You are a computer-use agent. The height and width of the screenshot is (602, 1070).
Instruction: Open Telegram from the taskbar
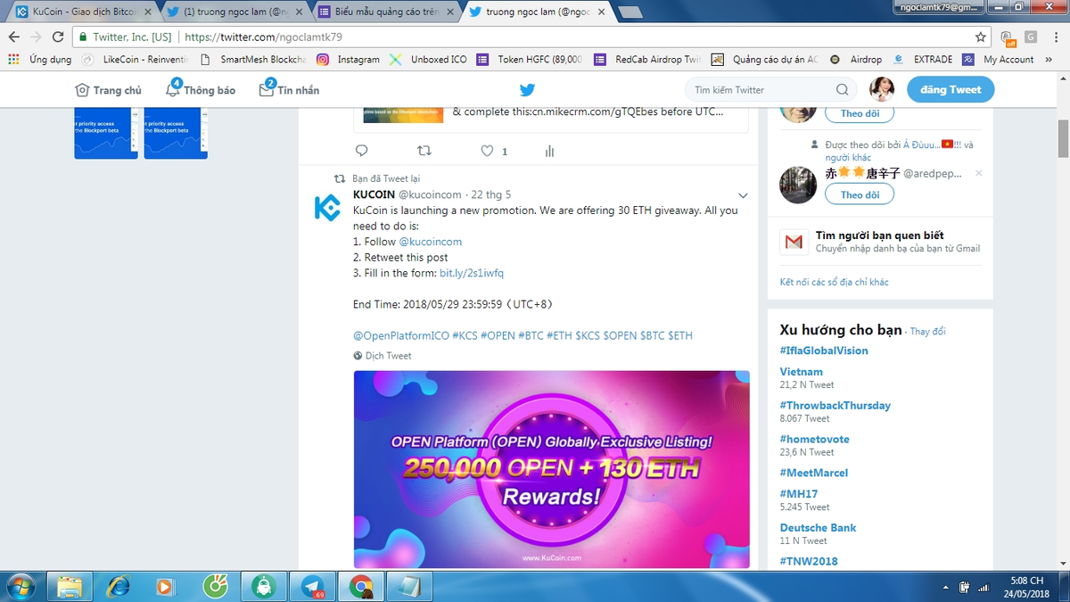tap(313, 586)
